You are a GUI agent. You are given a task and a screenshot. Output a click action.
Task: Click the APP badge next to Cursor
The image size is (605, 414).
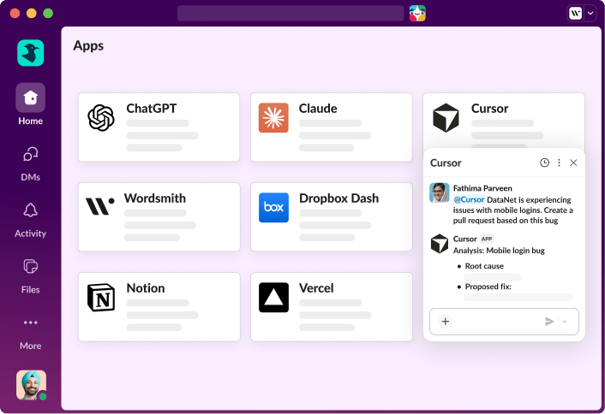pos(487,239)
